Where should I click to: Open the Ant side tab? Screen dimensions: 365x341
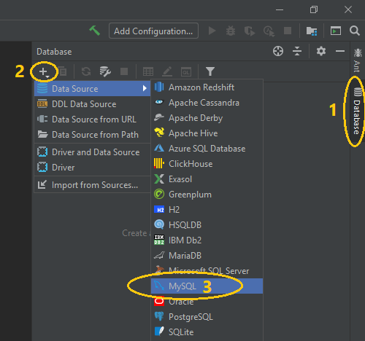point(357,60)
